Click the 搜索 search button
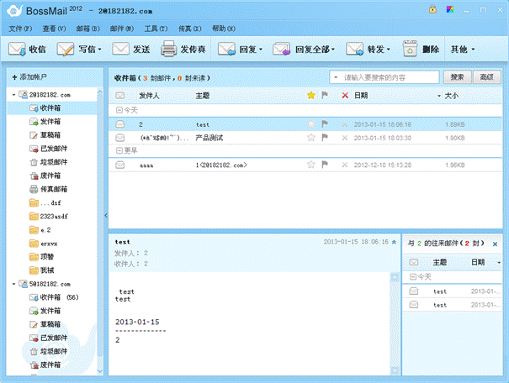Screen dimensions: 509x383 click(x=454, y=77)
